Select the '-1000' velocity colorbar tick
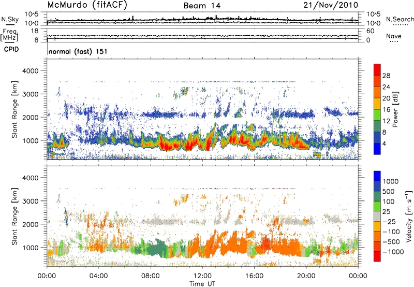414x287 pixels. click(x=393, y=252)
